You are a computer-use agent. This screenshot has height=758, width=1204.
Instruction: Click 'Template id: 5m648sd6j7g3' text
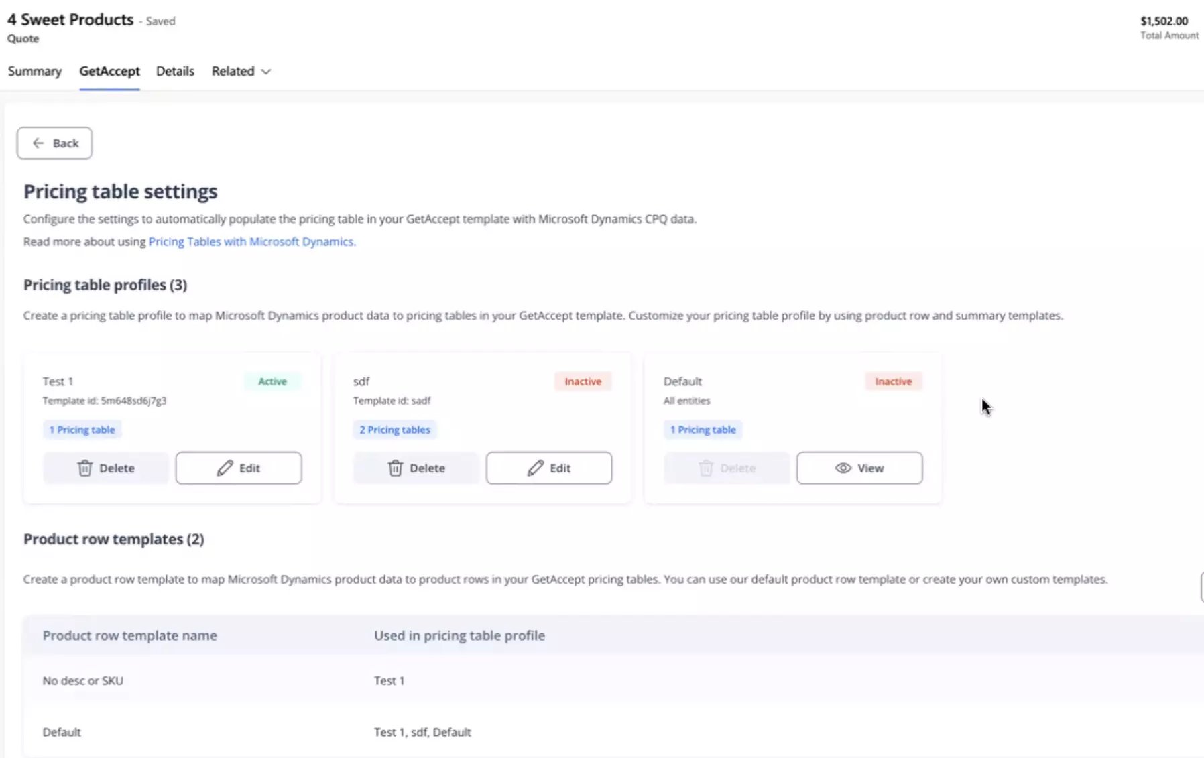point(105,401)
